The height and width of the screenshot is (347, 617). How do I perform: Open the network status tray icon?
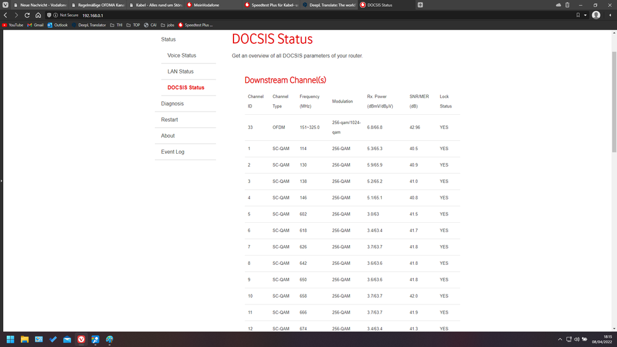click(569, 339)
